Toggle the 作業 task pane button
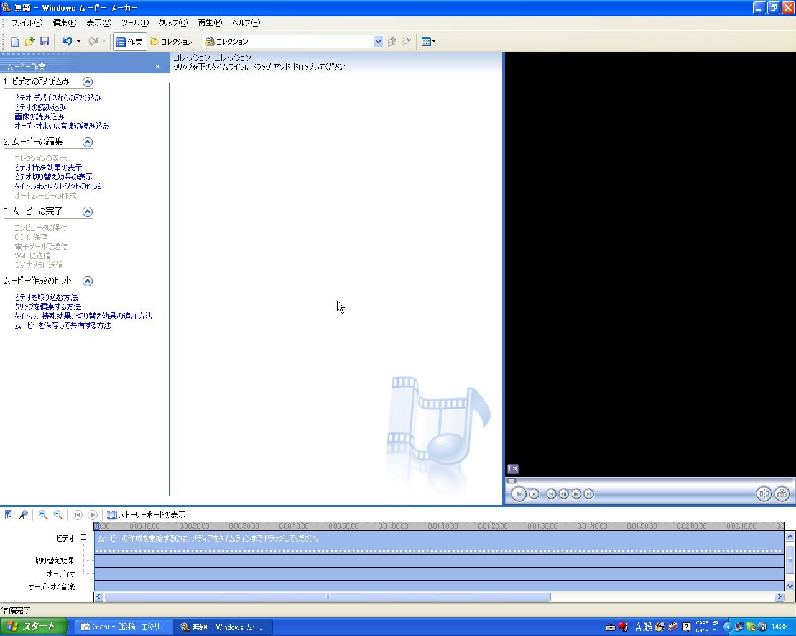Screen dimensions: 796x636 click(130, 42)
